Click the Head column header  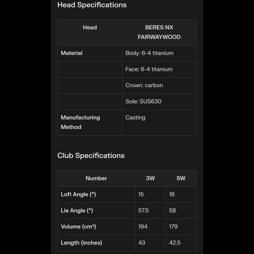click(90, 27)
